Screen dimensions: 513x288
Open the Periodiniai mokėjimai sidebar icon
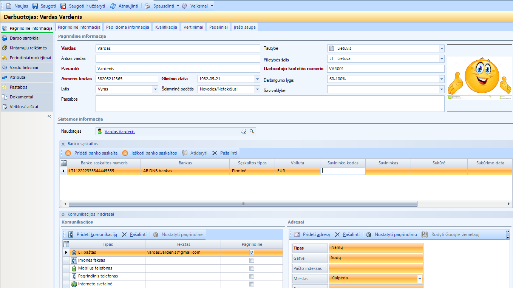tap(5, 58)
